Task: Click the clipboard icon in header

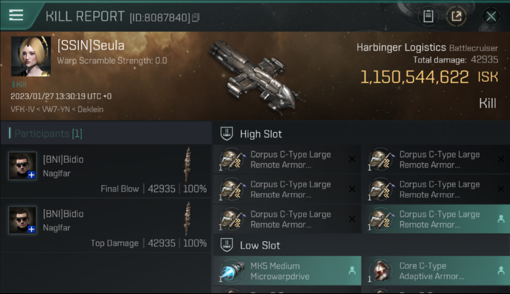Action: coord(428,16)
